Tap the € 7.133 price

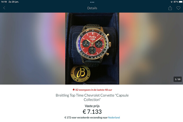pos(92,112)
